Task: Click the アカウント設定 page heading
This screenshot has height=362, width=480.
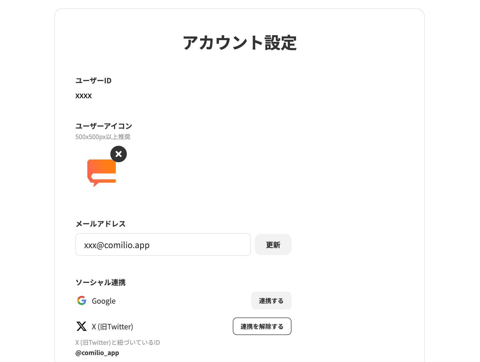Action: coord(239,43)
